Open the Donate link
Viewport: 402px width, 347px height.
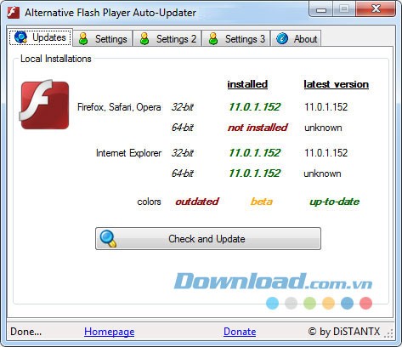(240, 332)
